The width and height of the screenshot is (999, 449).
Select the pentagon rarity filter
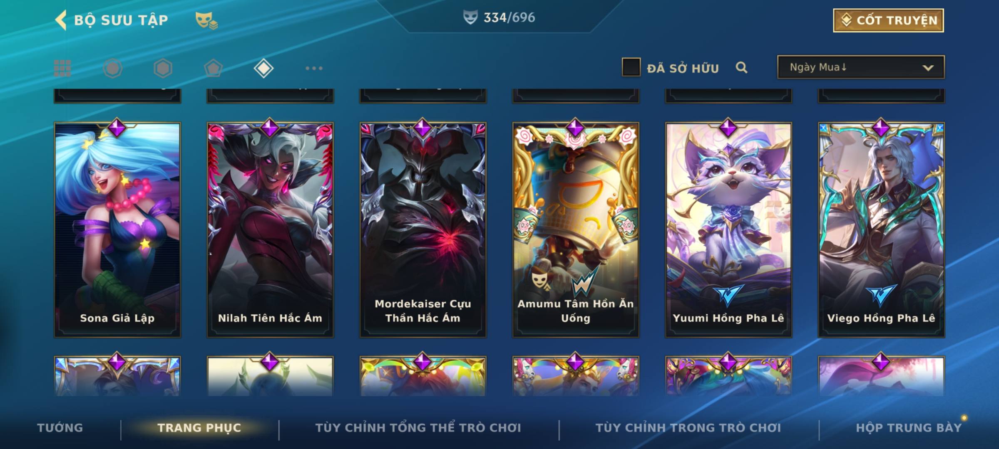point(213,68)
